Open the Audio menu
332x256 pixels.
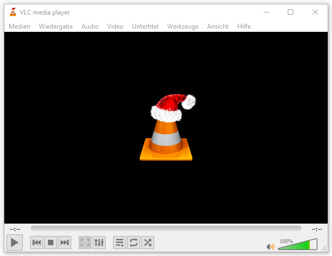[90, 26]
